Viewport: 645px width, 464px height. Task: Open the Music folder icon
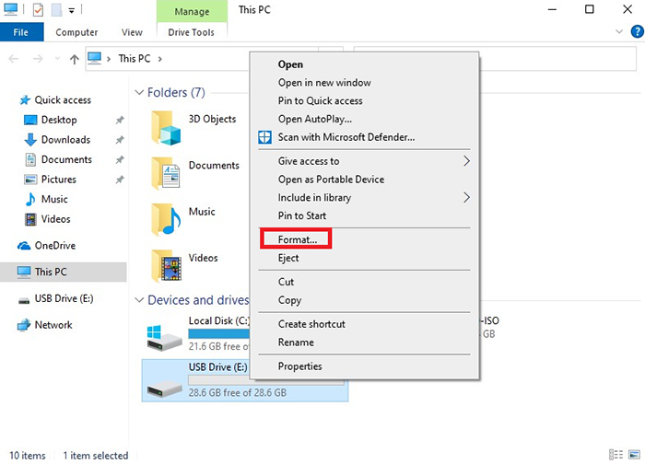coord(167,219)
